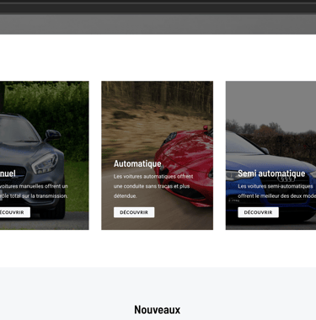The image size is (316, 320).
Task: Click Découvrir button under Automatique
Action: point(134,212)
